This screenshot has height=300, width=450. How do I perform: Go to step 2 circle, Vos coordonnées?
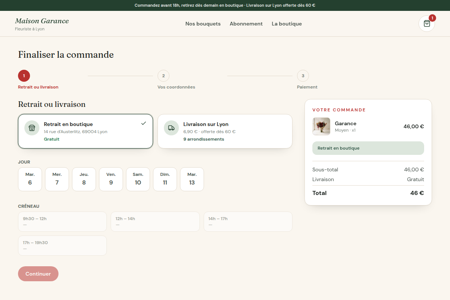tap(163, 76)
